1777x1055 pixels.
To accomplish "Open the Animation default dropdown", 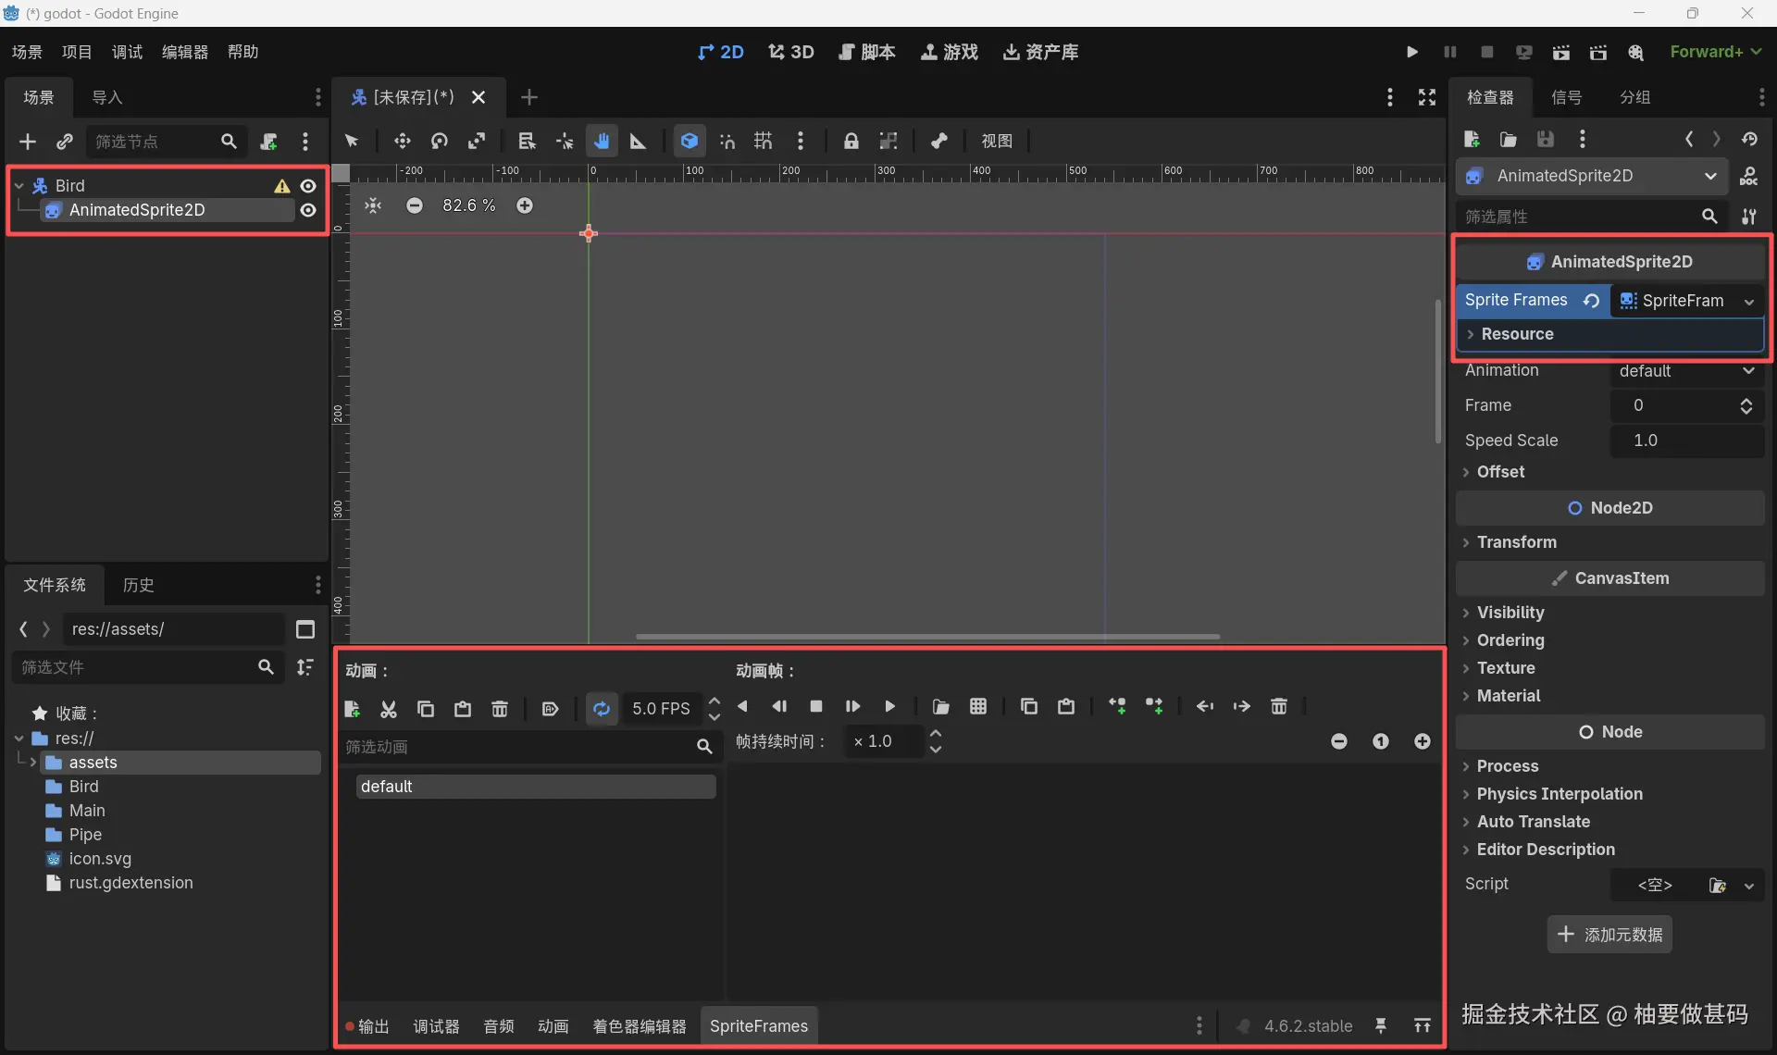I will [x=1686, y=371].
